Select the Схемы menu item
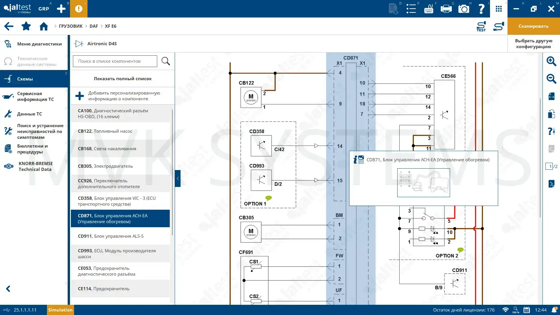The height and width of the screenshot is (315, 560). point(34,79)
